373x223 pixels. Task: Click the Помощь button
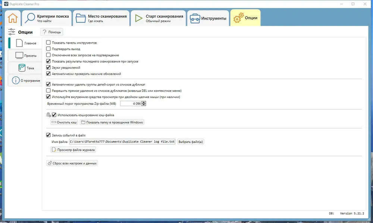[x=51, y=32]
